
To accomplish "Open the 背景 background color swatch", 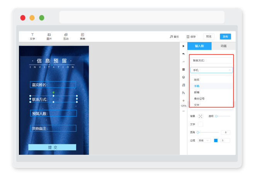I will [201, 116].
